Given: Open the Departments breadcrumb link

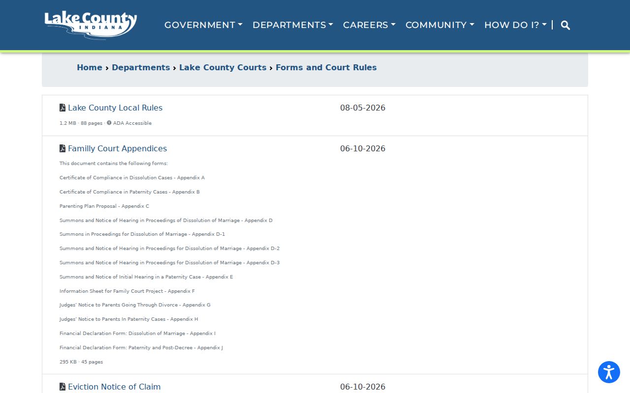Looking at the screenshot, I should pos(141,67).
